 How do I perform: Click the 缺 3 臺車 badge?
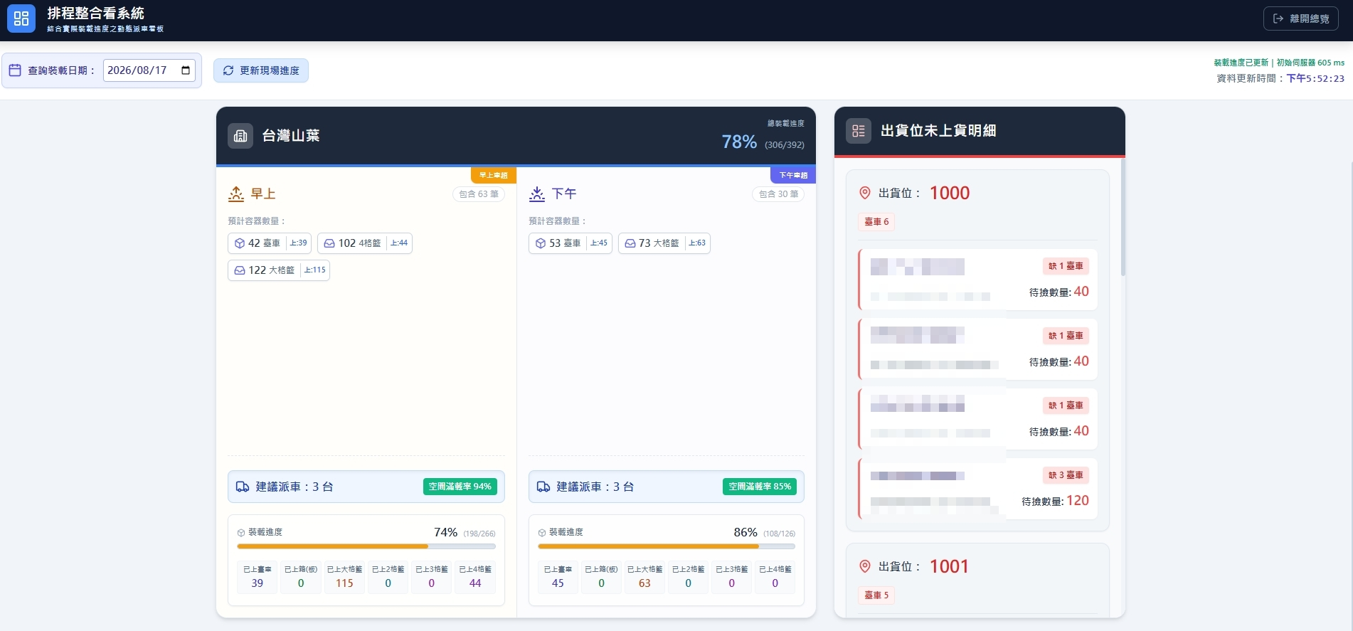point(1066,475)
